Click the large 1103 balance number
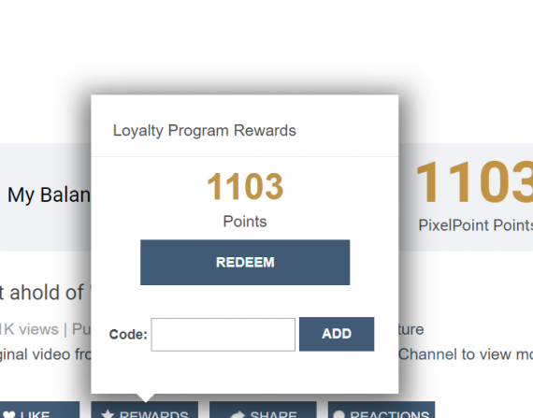Viewport: 533px width, 418px height. pos(474,182)
